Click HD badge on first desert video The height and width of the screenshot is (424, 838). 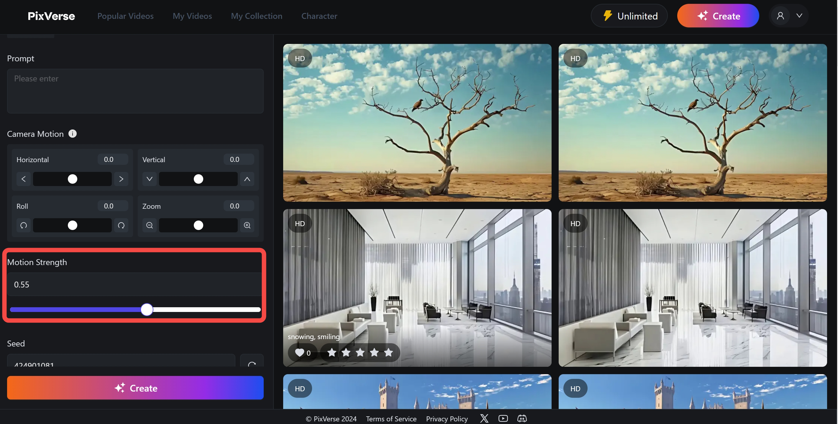click(x=300, y=58)
